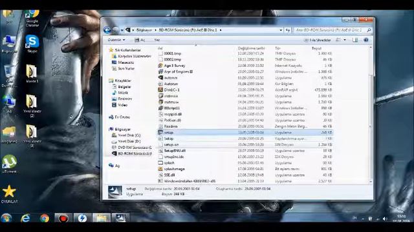414x232 pixels.
Task: Select the 00002.tmp file
Action: pyautogui.click(x=173, y=59)
